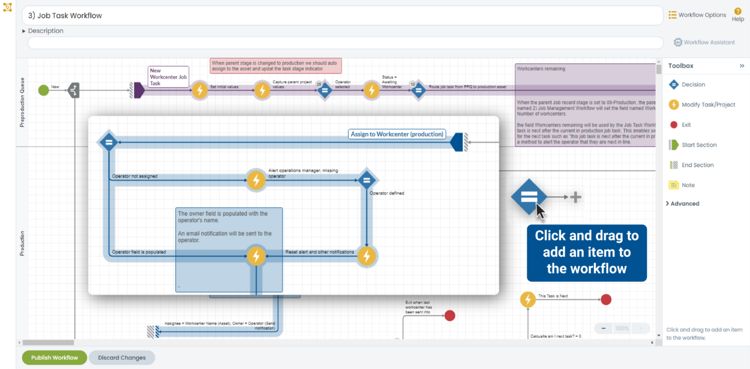Click the Assign to Workcenter (production) section label
Image resolution: width=750 pixels, height=369 pixels.
397,134
